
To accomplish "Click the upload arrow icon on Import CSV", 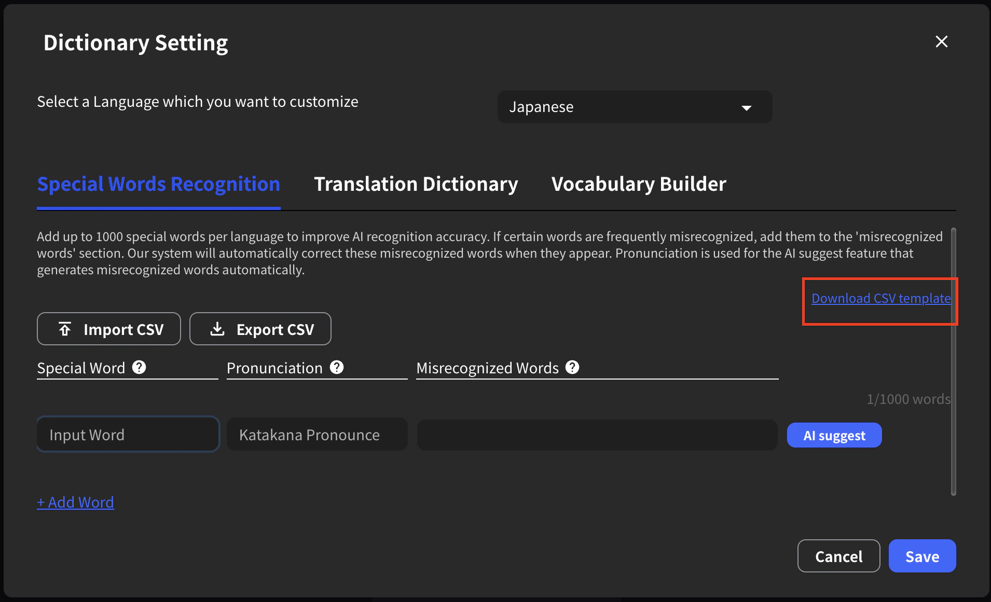I will point(65,329).
